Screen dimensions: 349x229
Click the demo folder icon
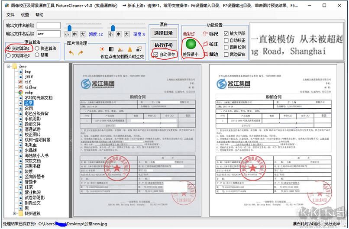tap(15, 66)
